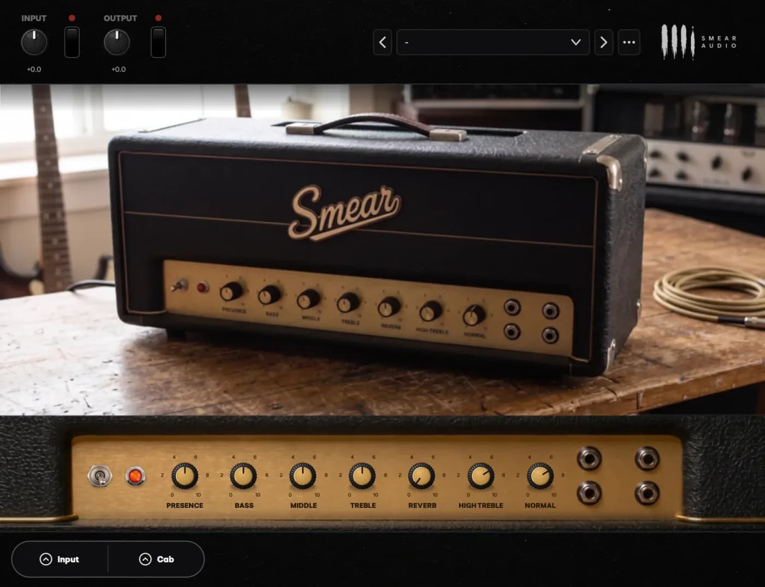
Task: Click the Smear Audio logo
Action: pos(699,42)
